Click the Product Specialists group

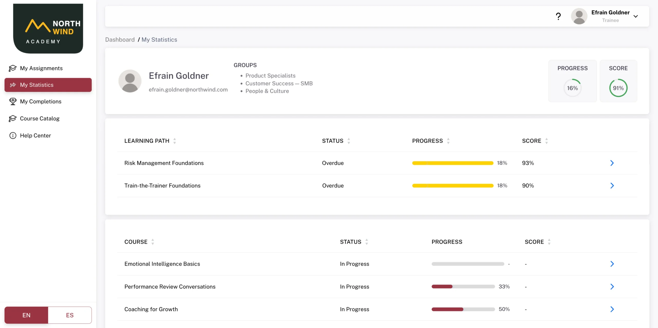coord(270,76)
